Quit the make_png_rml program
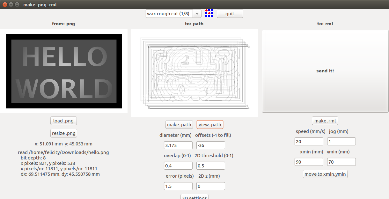This screenshot has width=389, height=199. (x=230, y=14)
